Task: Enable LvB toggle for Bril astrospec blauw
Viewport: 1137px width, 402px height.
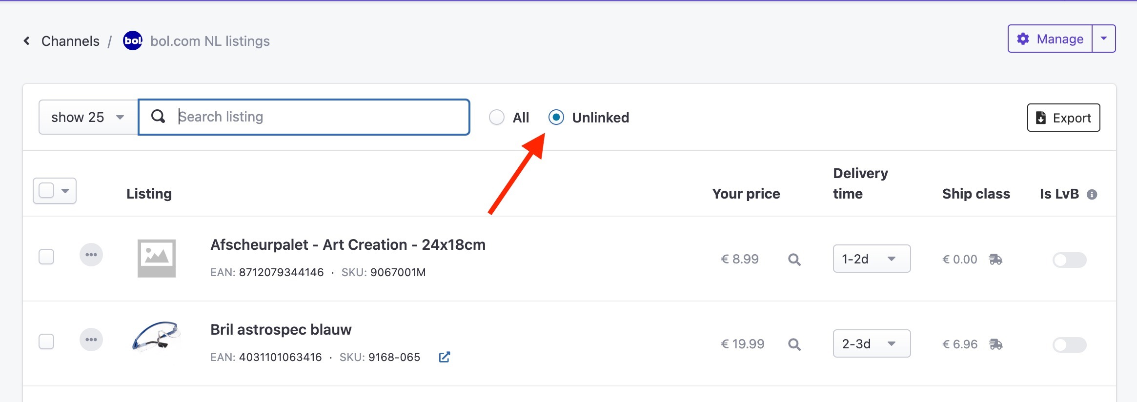Action: pos(1069,345)
